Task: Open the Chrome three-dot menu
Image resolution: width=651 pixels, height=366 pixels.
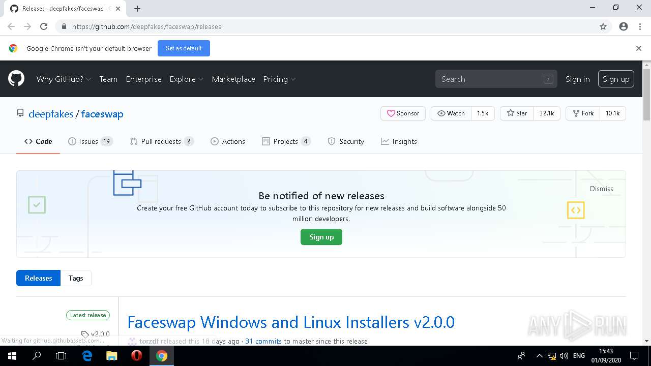Action: coord(640,26)
